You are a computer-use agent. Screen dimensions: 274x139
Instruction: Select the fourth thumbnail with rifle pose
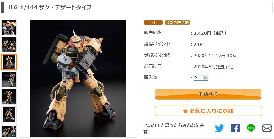click(x=9, y=79)
